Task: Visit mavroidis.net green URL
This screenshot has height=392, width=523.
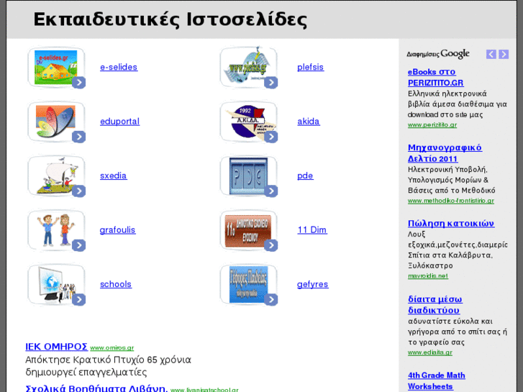Action: coord(427,276)
